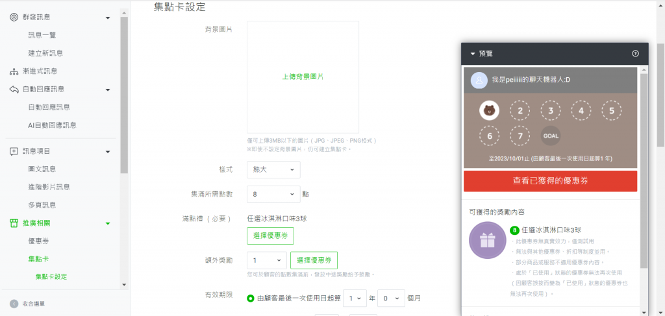665x316 pixels.
Task: Click the page's main vertical scrollbar
Action: point(660,95)
